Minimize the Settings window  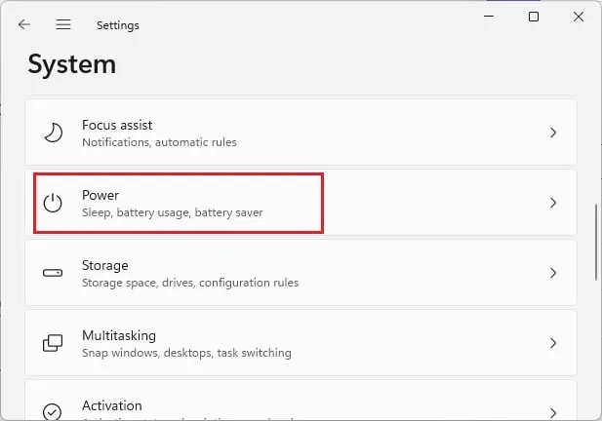coord(489,17)
